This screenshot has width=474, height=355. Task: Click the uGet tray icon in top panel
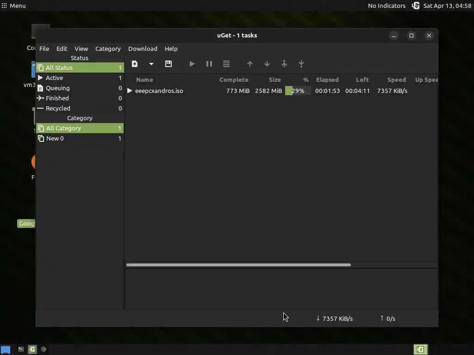[x=416, y=6]
